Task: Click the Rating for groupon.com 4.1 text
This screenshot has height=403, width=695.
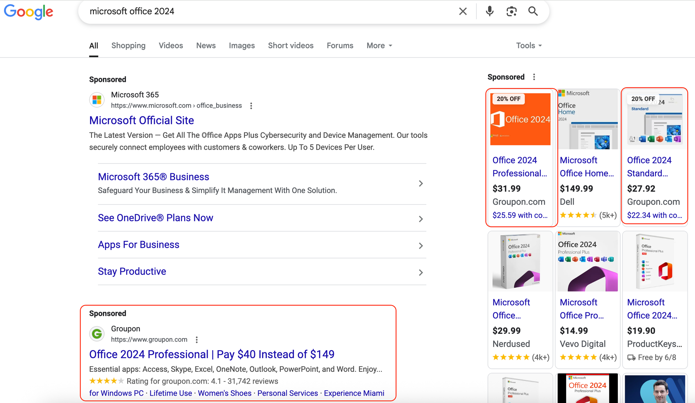Action: click(202, 381)
